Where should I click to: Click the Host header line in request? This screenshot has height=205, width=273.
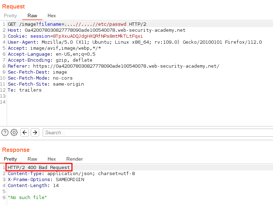(96, 30)
